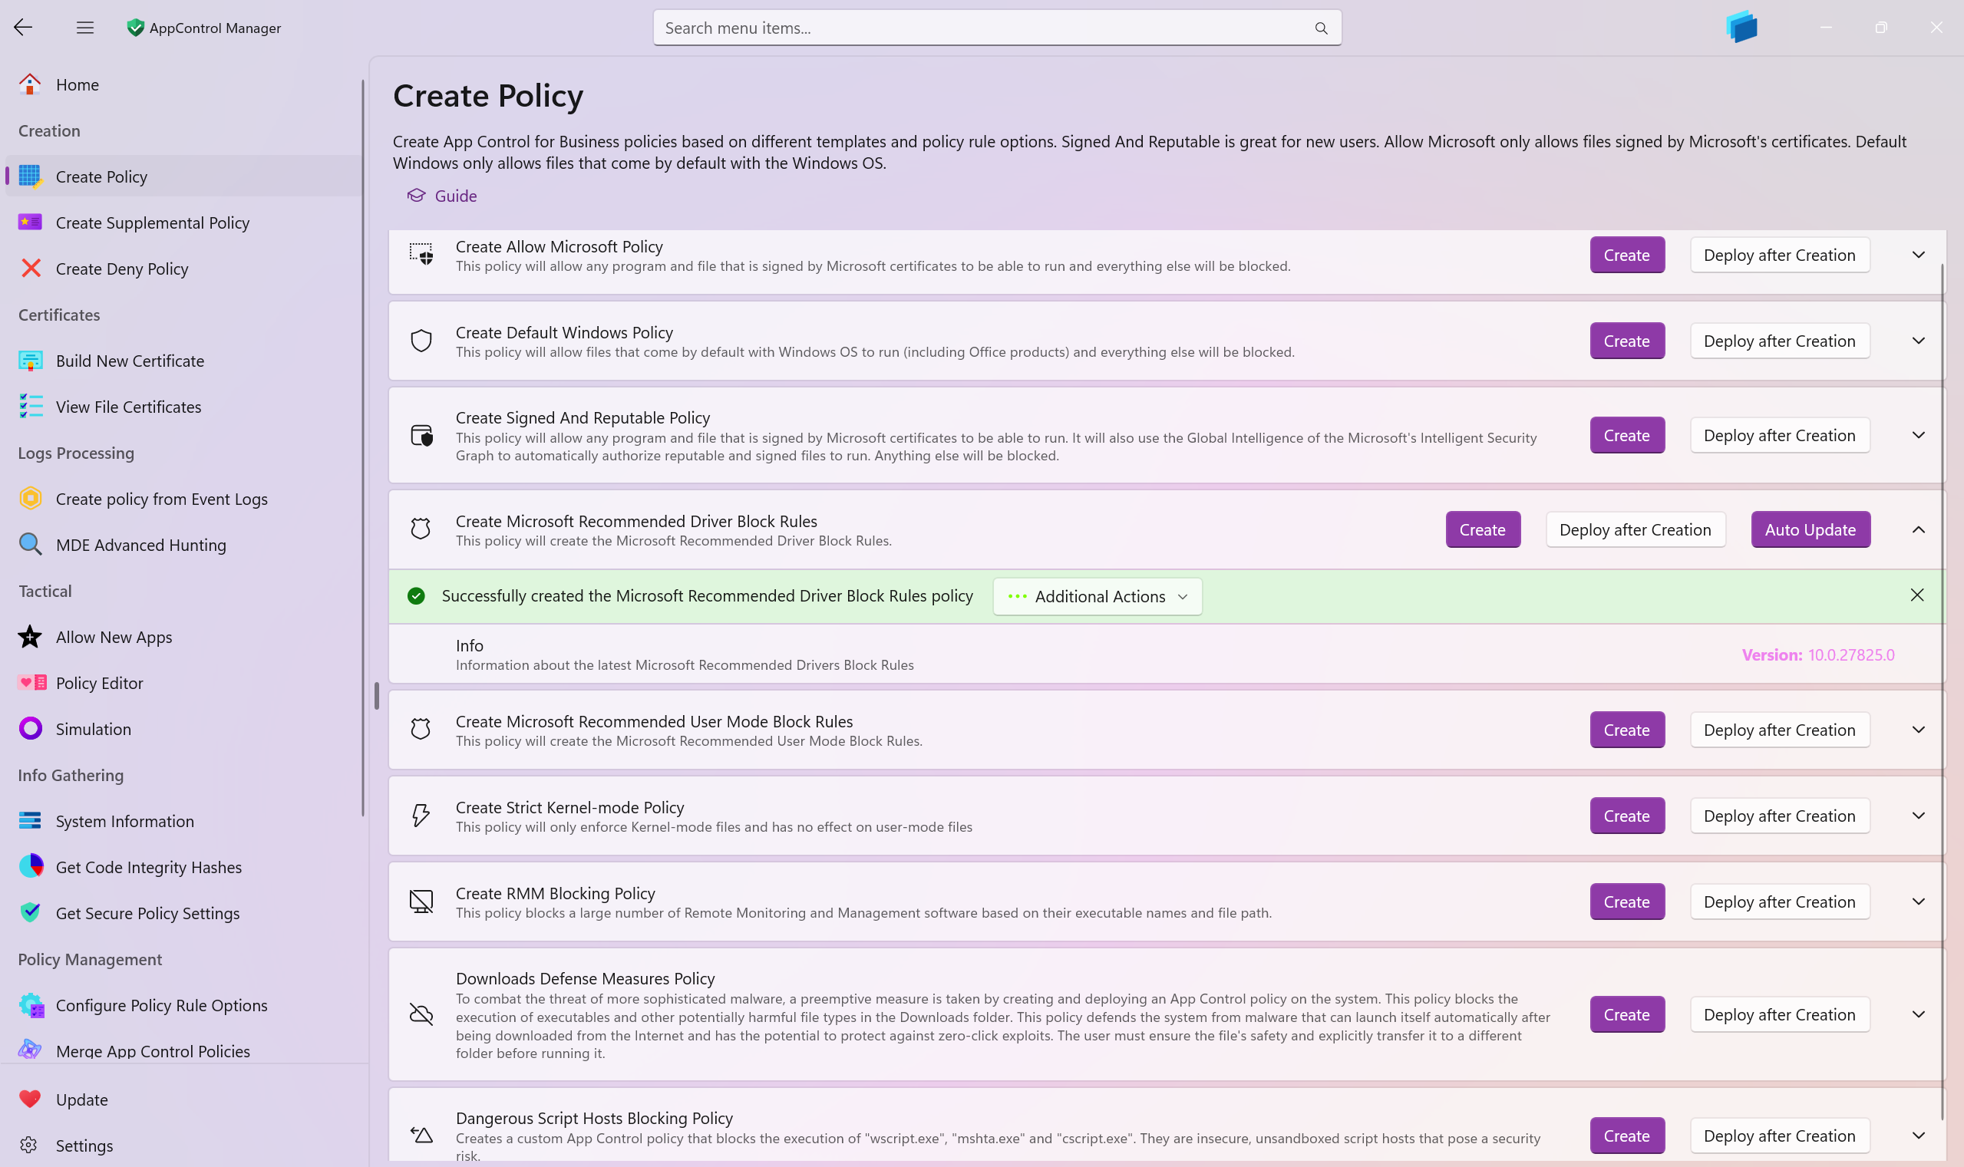
Task: Click the MDE Advanced Hunting magnifier icon
Action: (x=31, y=544)
